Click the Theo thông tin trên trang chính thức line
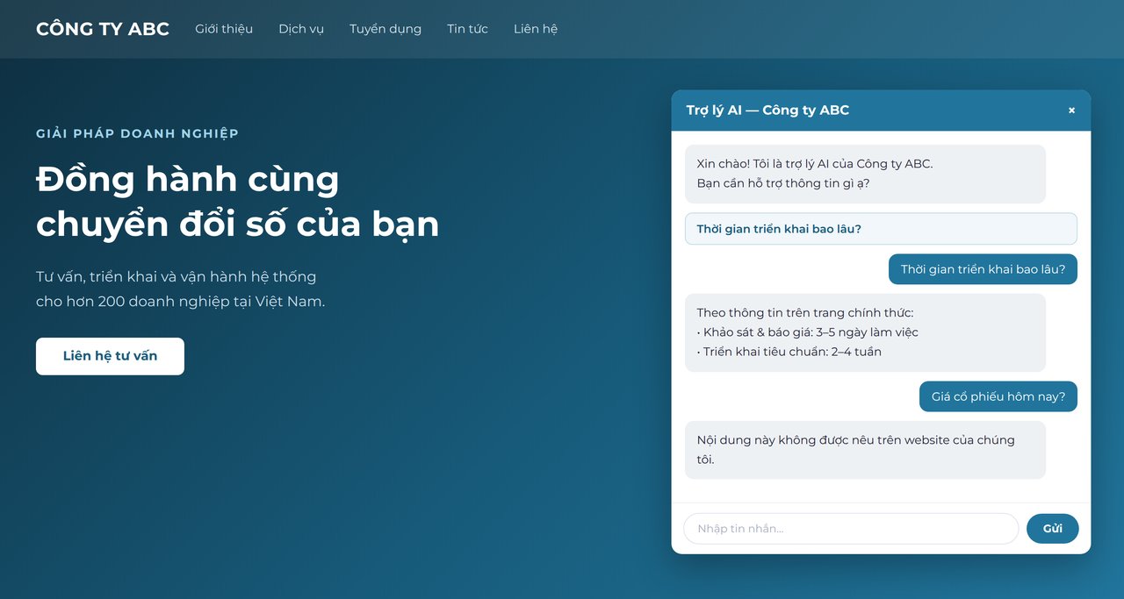The height and width of the screenshot is (599, 1124). [805, 313]
